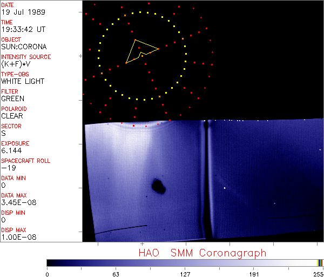The width and height of the screenshot is (324, 277).
Task: Select the exposure value 6.144
Action: [11, 150]
